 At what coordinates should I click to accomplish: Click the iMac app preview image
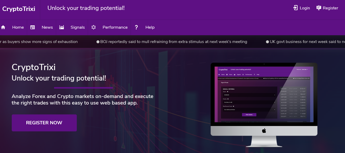264,105
